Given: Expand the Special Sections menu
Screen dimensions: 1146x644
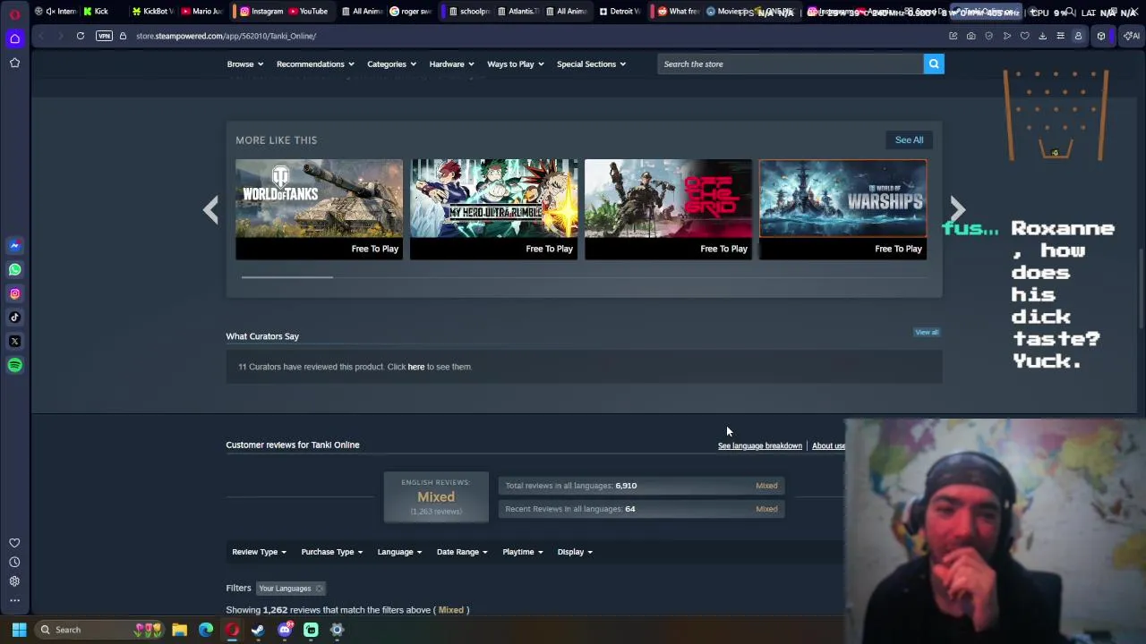Looking at the screenshot, I should pyautogui.click(x=591, y=64).
